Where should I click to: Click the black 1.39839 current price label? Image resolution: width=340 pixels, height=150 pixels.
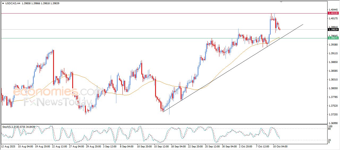pos(333,30)
